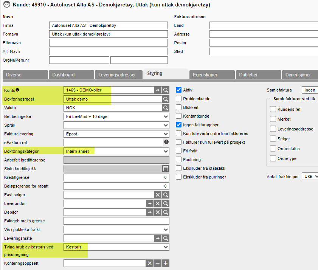Click the Etternavn input field

click(x=109, y=43)
